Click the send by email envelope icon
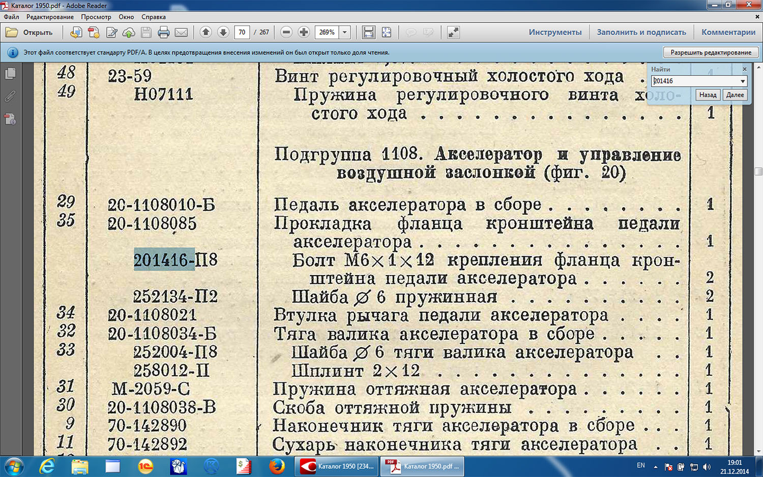Image resolution: width=763 pixels, height=477 pixels. click(181, 33)
